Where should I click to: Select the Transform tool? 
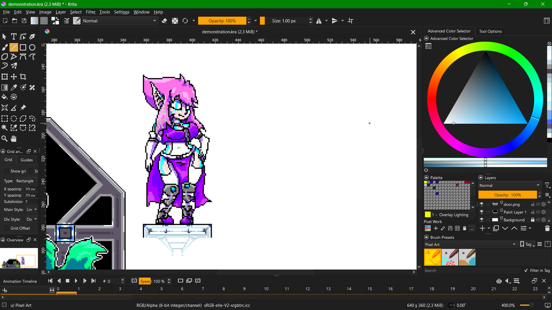(x=5, y=77)
